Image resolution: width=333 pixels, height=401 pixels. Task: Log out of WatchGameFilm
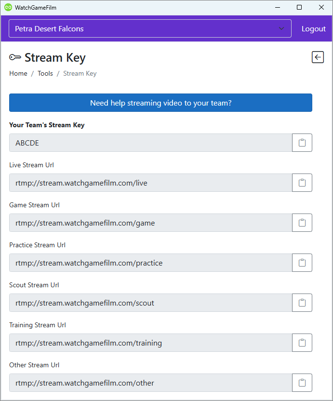(x=313, y=29)
